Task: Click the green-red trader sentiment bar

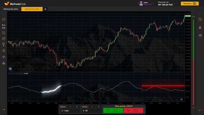Action: tap(193, 62)
